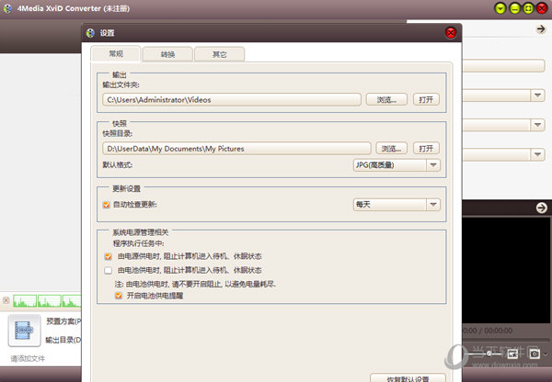Image resolution: width=552 pixels, height=382 pixels.
Task: Click the round arrow icon above preview pane
Action: point(542,208)
